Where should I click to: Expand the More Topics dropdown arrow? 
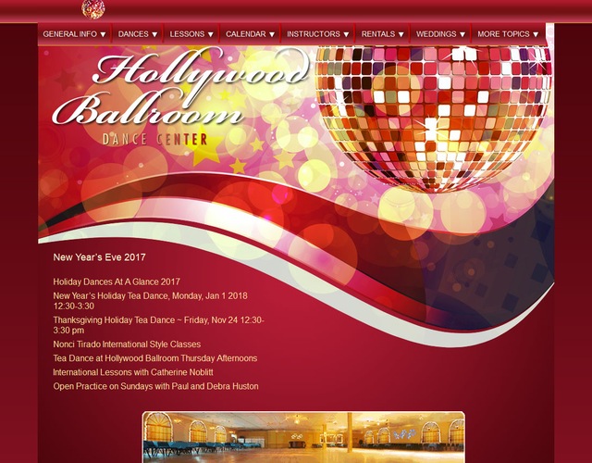coord(536,34)
